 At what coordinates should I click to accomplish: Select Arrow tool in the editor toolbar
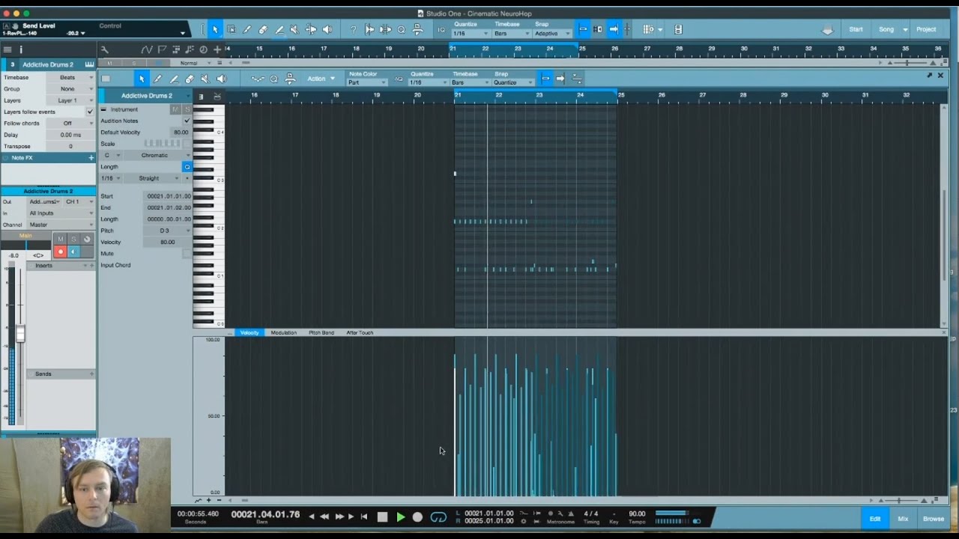(x=141, y=79)
